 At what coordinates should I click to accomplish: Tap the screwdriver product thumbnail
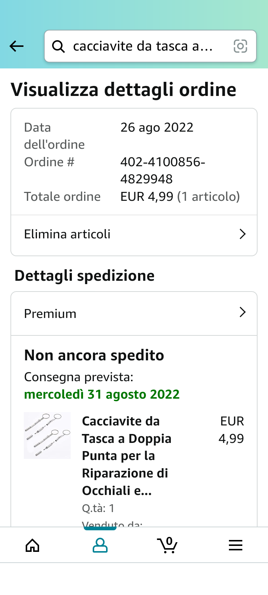[x=47, y=435]
